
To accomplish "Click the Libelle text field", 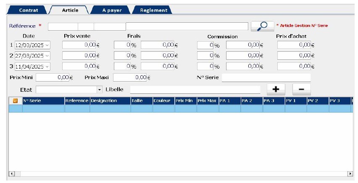I will pos(195,90).
